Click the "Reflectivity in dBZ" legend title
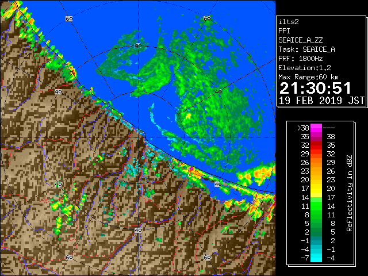Image resolution: width=368 pixels, height=276 pixels. (x=349, y=193)
